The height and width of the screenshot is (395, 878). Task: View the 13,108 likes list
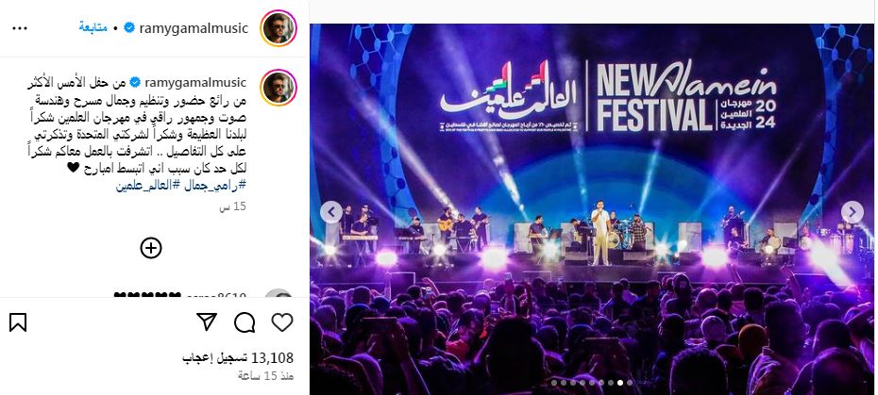pos(238,358)
